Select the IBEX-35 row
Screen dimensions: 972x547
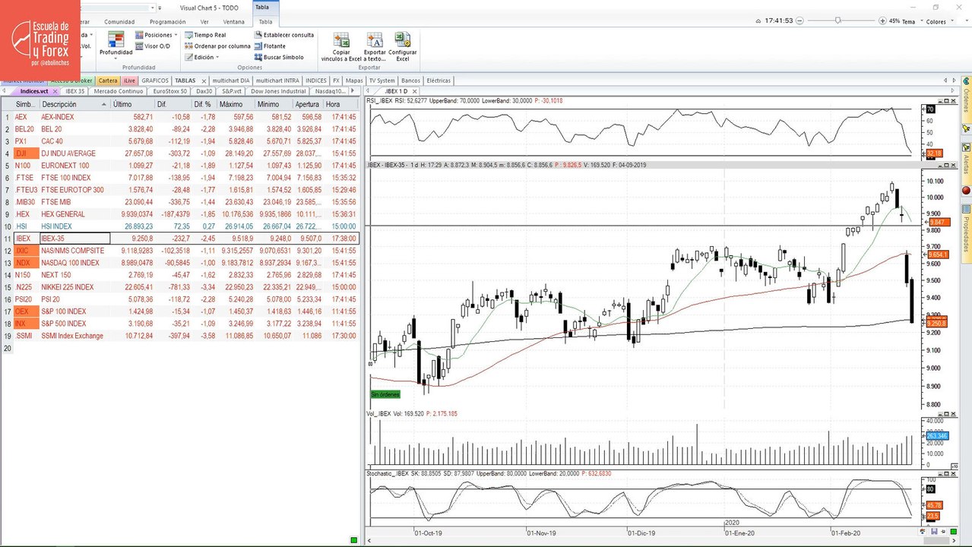click(179, 239)
